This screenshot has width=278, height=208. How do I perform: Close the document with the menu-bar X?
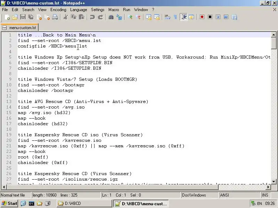pyautogui.click(x=275, y=10)
